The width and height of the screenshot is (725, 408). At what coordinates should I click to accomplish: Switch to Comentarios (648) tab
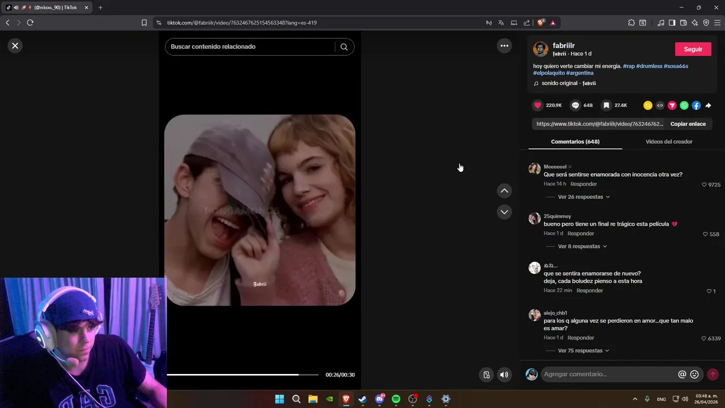click(x=575, y=142)
